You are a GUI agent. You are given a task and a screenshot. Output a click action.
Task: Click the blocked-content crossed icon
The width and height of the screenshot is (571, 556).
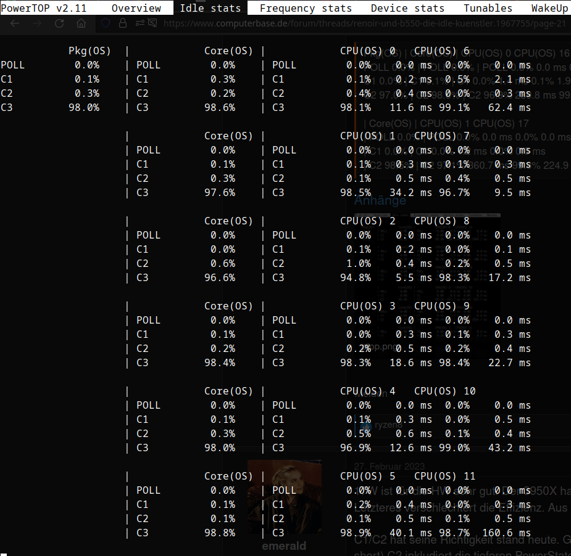[x=151, y=22]
